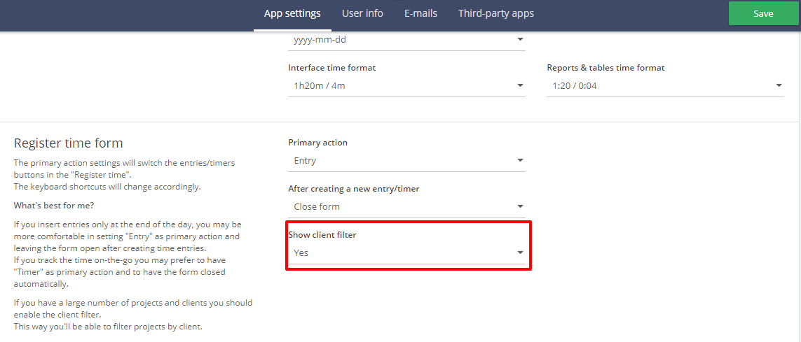Image resolution: width=801 pixels, height=342 pixels.
Task: Click the Register time form heading
Action: click(x=69, y=143)
